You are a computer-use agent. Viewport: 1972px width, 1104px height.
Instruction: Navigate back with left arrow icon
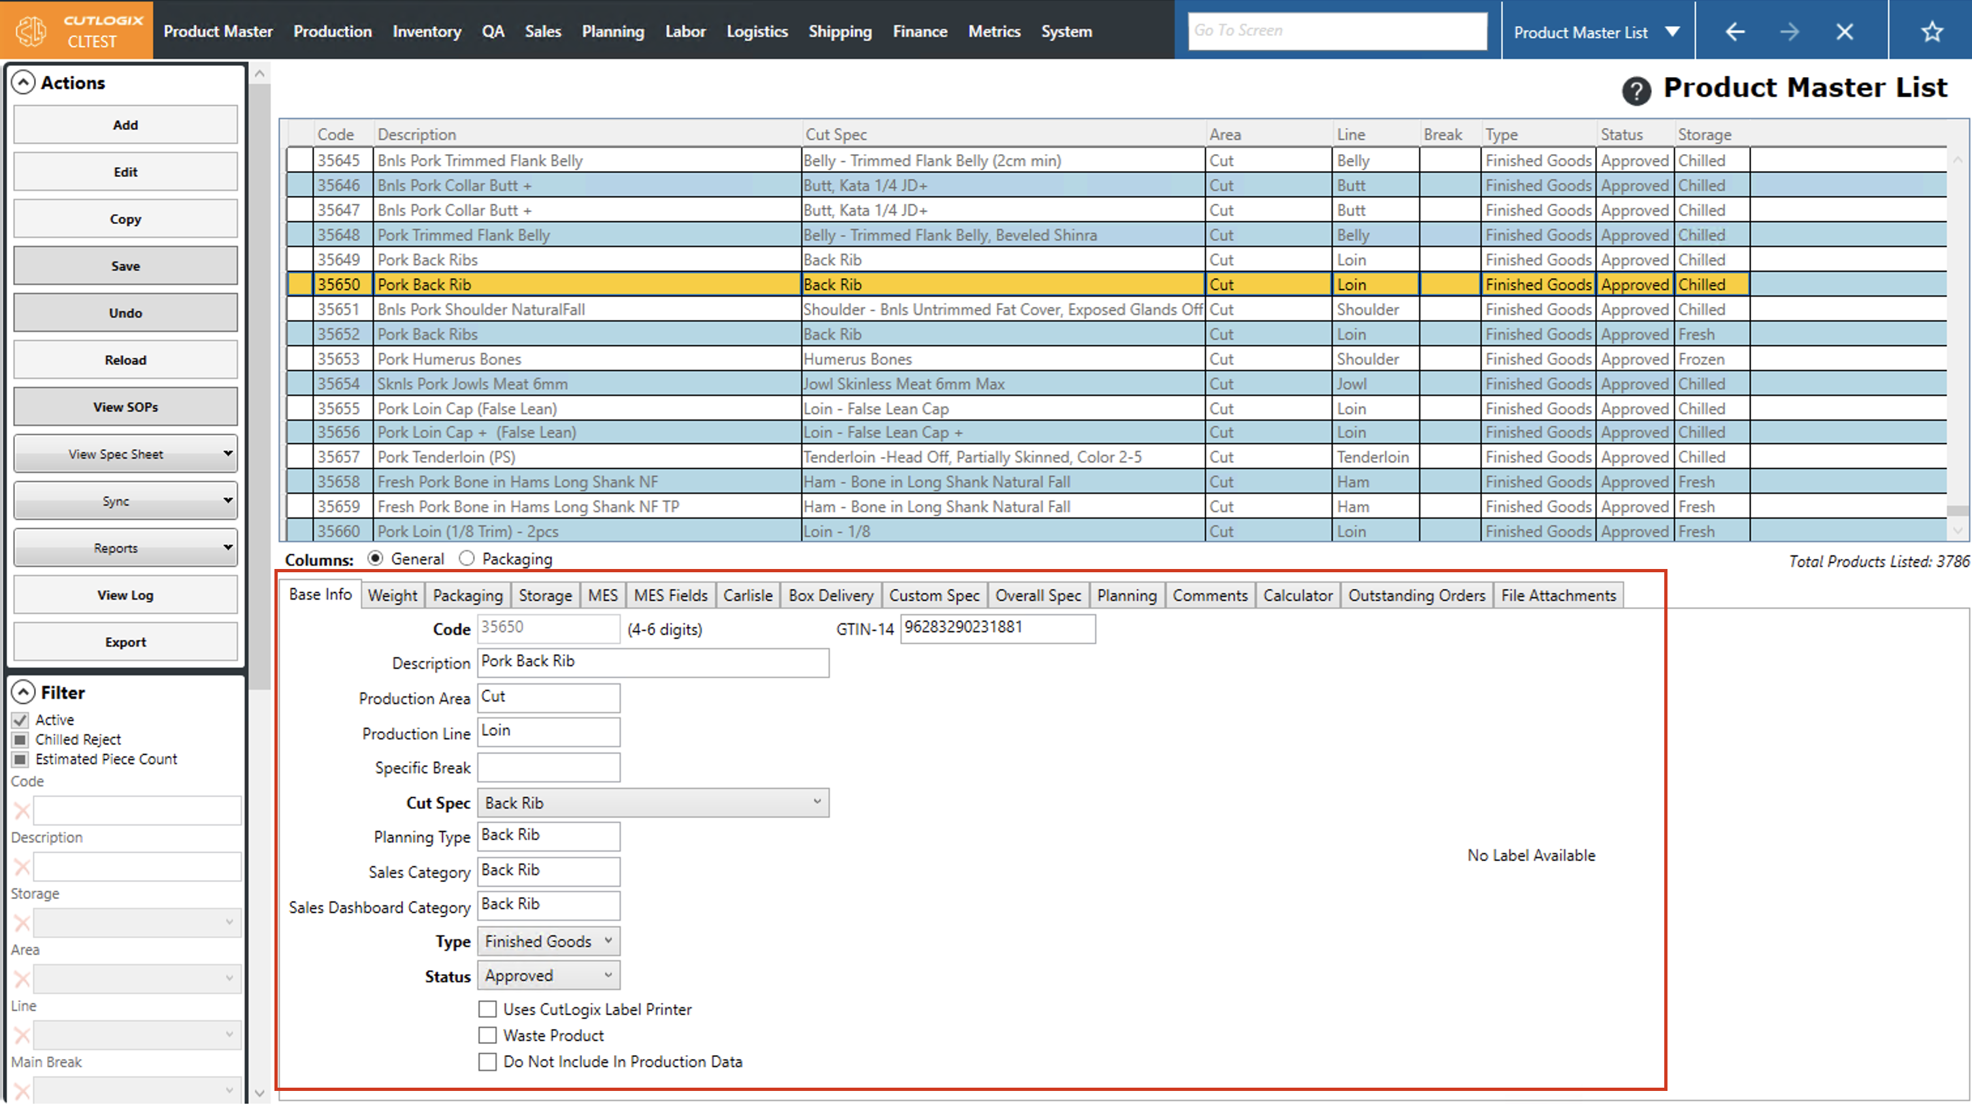pyautogui.click(x=1735, y=31)
